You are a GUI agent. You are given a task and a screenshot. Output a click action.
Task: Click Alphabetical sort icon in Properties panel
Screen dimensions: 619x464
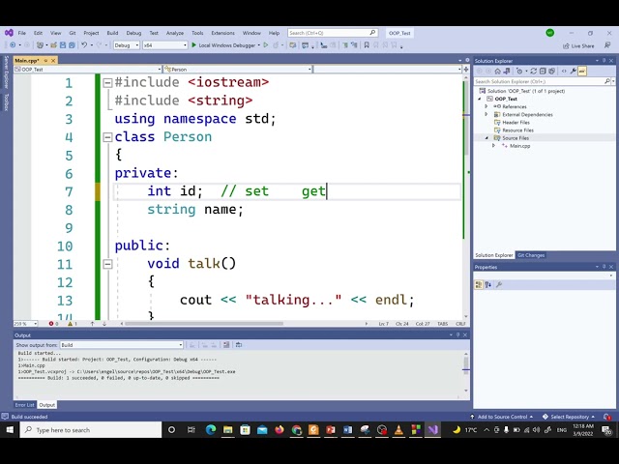[488, 284]
